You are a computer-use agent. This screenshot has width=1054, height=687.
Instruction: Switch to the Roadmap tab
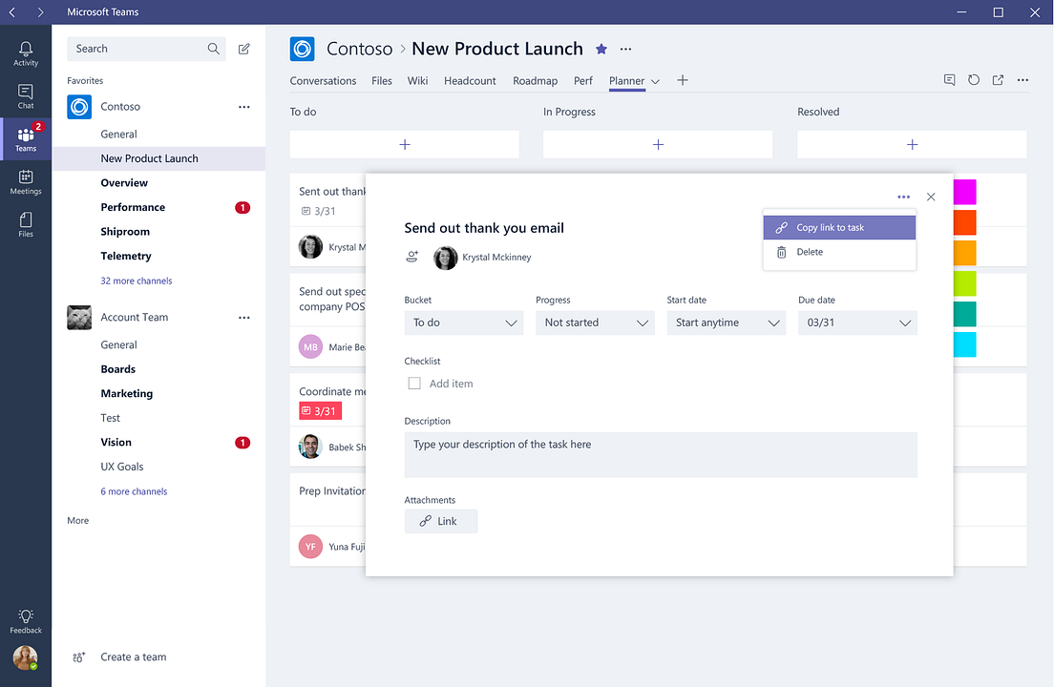coord(535,81)
